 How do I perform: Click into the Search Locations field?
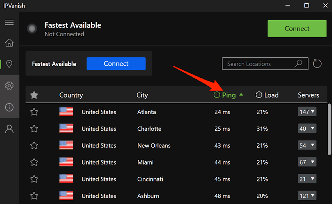click(x=265, y=64)
